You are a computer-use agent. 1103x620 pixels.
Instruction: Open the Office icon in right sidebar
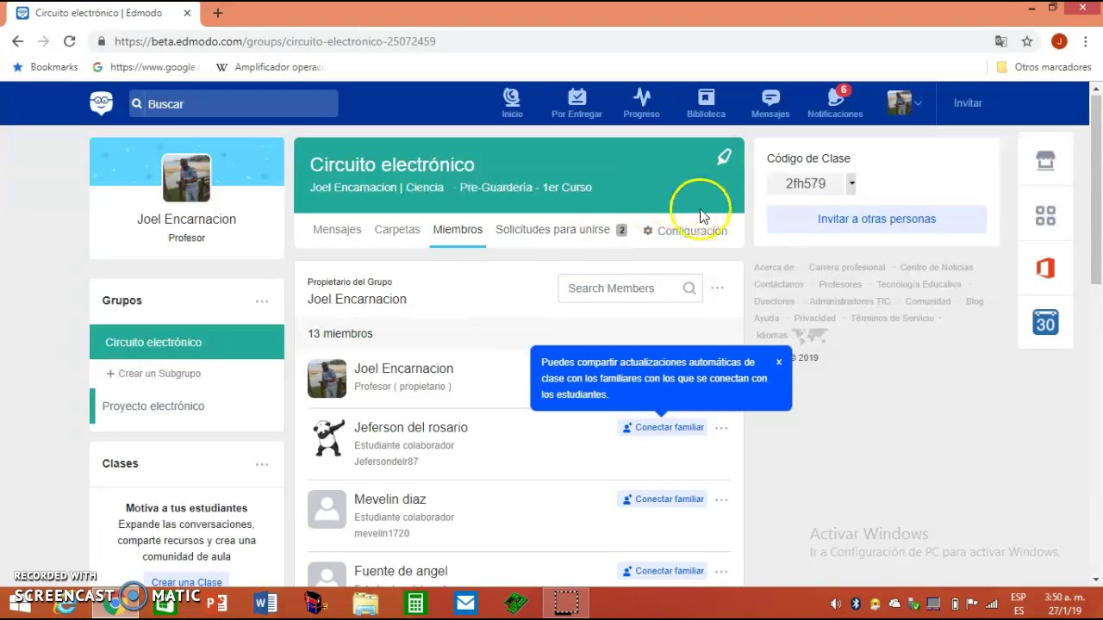(1045, 269)
